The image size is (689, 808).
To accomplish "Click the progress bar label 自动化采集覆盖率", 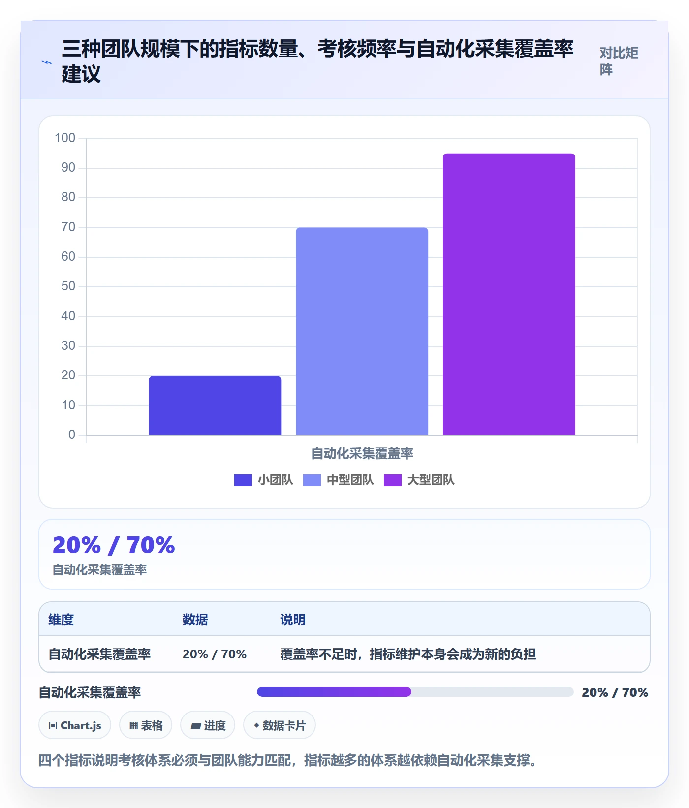I will [x=90, y=692].
